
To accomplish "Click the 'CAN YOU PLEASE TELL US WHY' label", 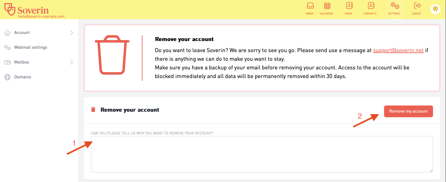I will pyautogui.click(x=152, y=133).
